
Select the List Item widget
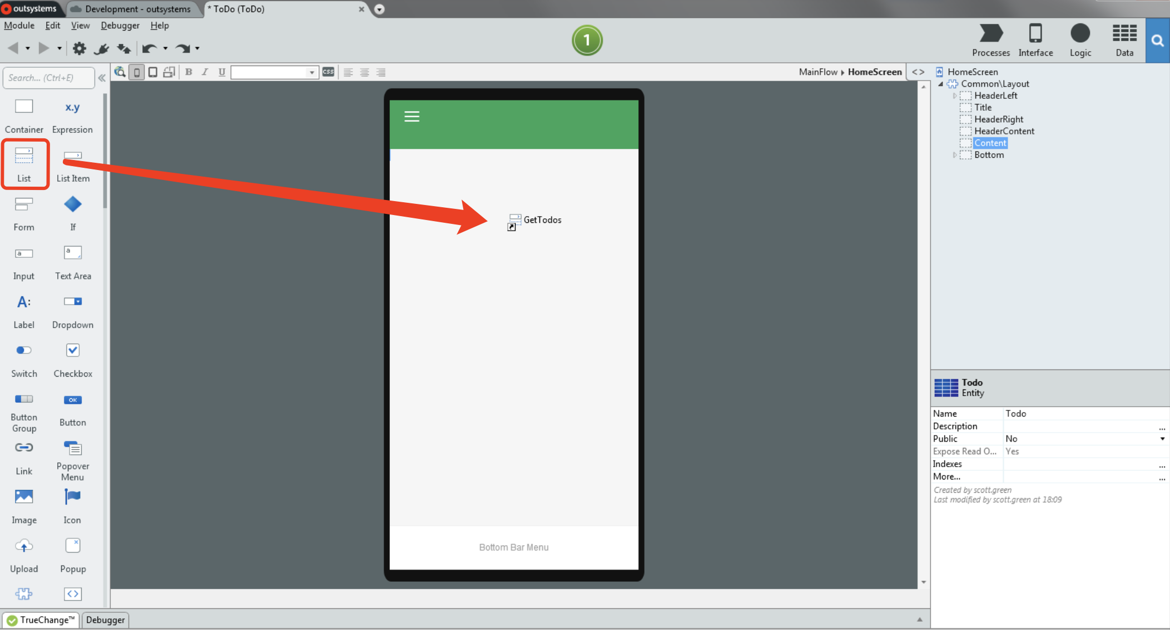coord(71,164)
